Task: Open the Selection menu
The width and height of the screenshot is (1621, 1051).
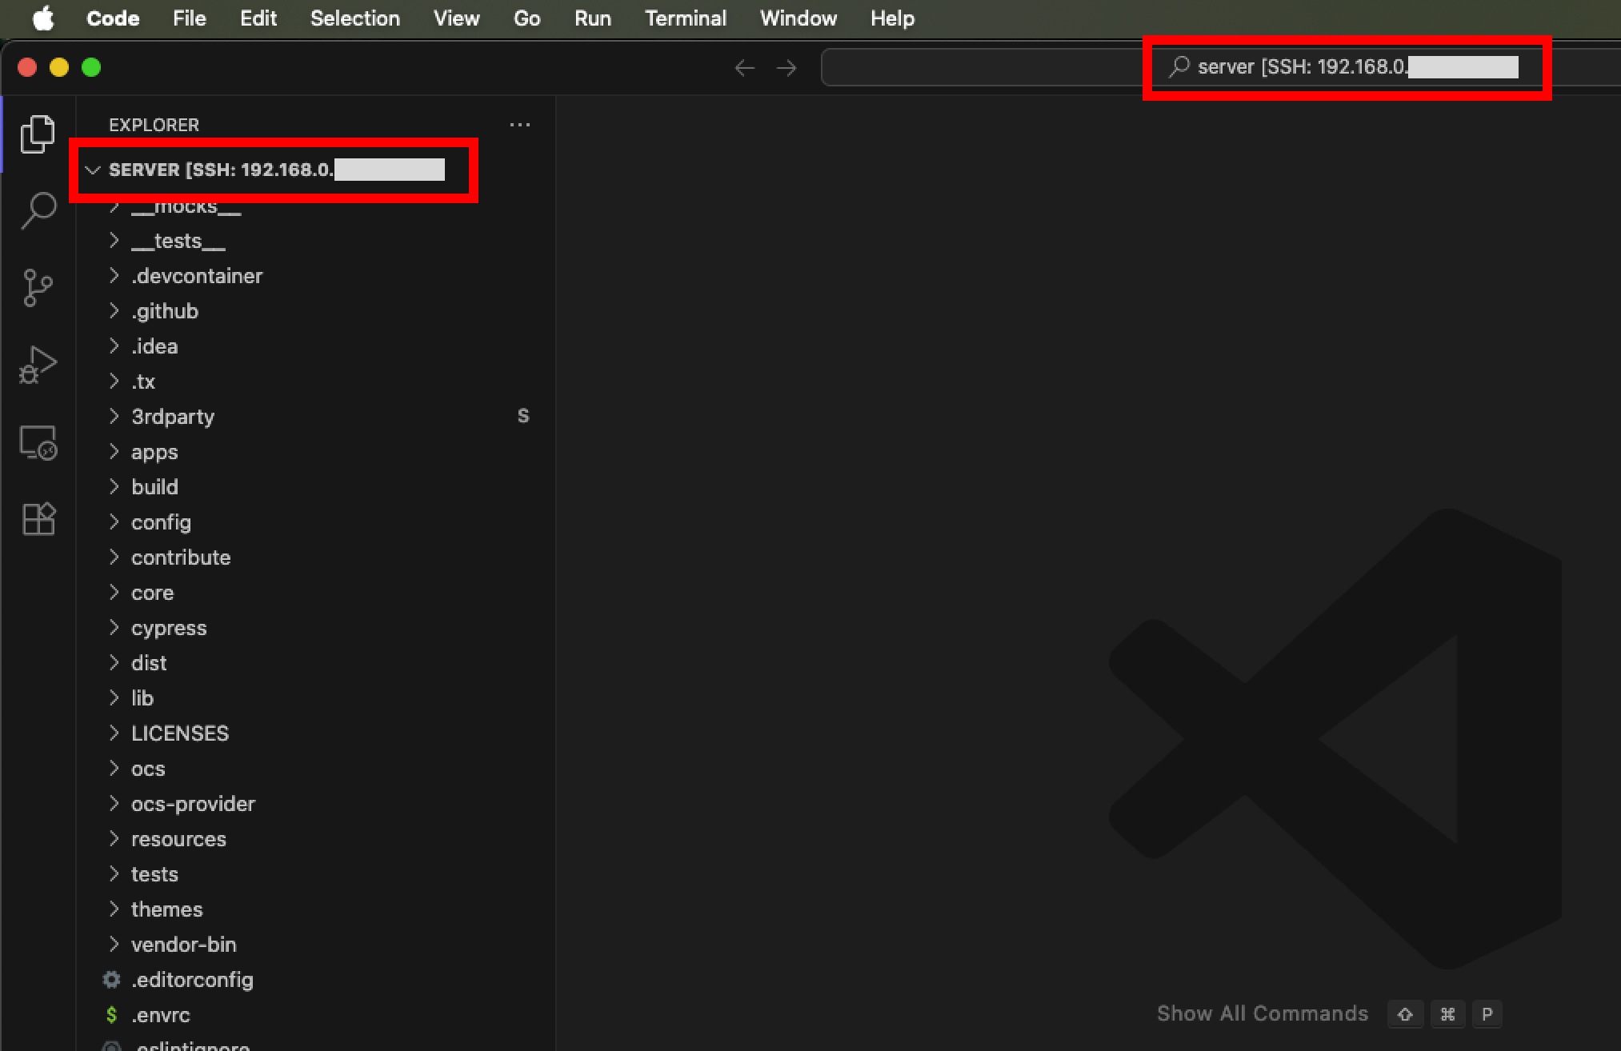Action: coord(354,18)
